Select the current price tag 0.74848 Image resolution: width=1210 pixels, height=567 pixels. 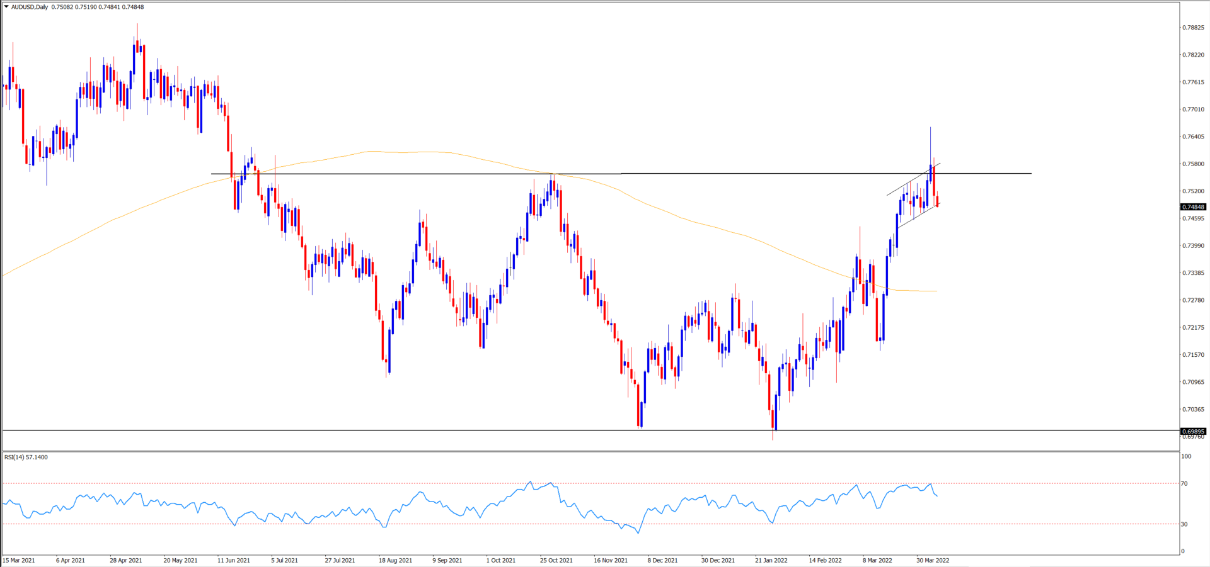click(x=1192, y=207)
